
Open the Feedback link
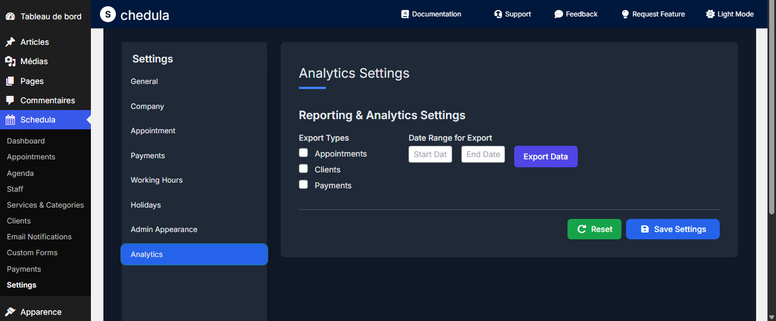point(576,14)
